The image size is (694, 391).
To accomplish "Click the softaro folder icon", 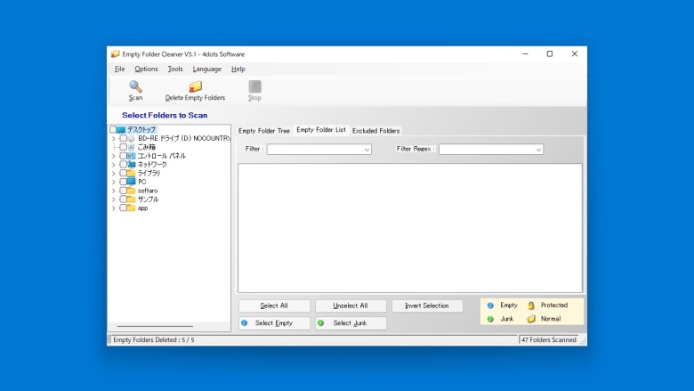I will (x=132, y=191).
